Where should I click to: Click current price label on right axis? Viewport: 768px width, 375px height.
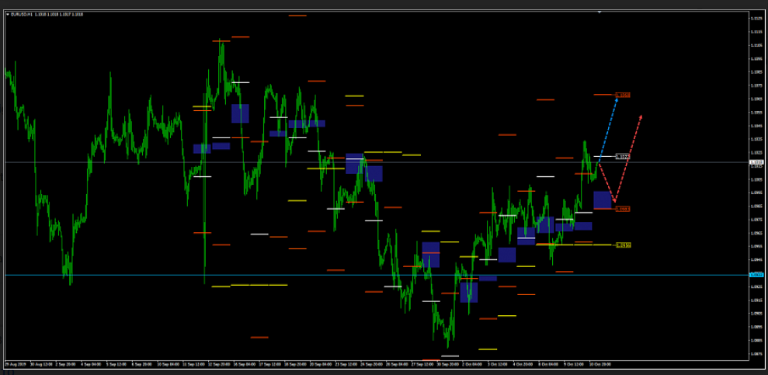(x=756, y=163)
